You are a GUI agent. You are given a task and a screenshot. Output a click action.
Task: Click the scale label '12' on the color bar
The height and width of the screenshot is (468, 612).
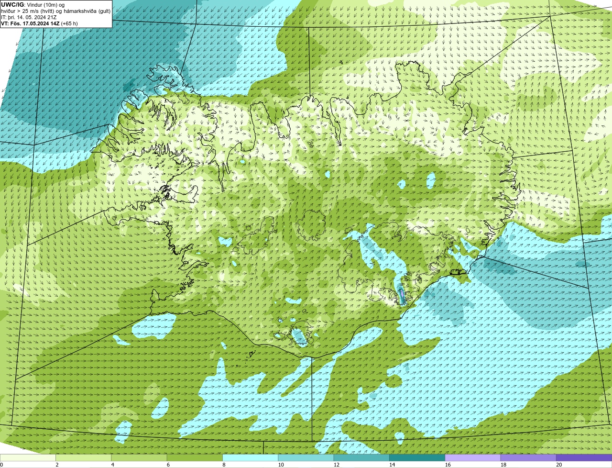pos(337,465)
